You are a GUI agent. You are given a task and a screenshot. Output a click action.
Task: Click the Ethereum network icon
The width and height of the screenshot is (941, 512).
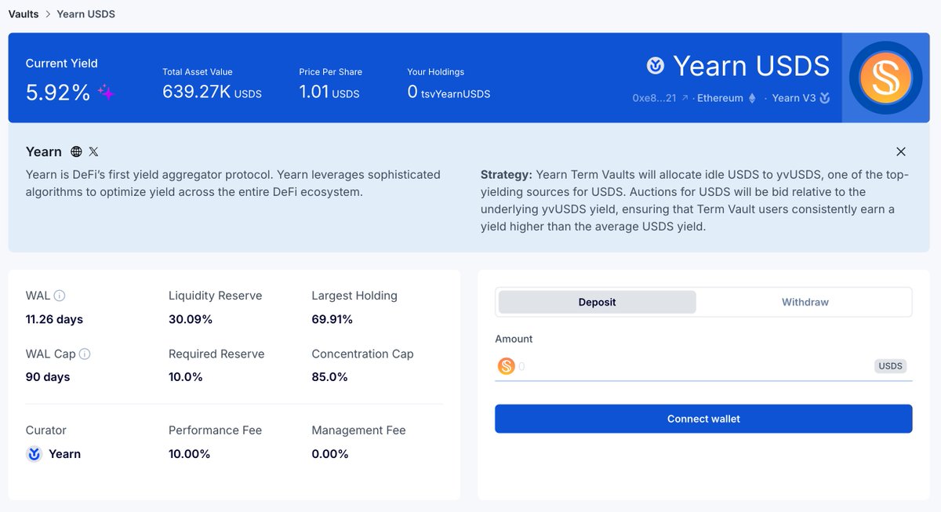tap(752, 98)
